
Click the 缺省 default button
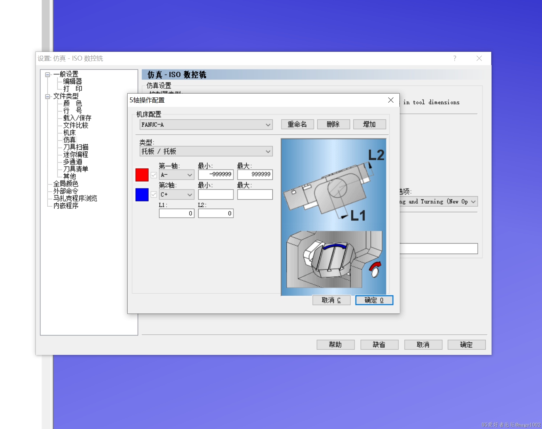pos(379,344)
